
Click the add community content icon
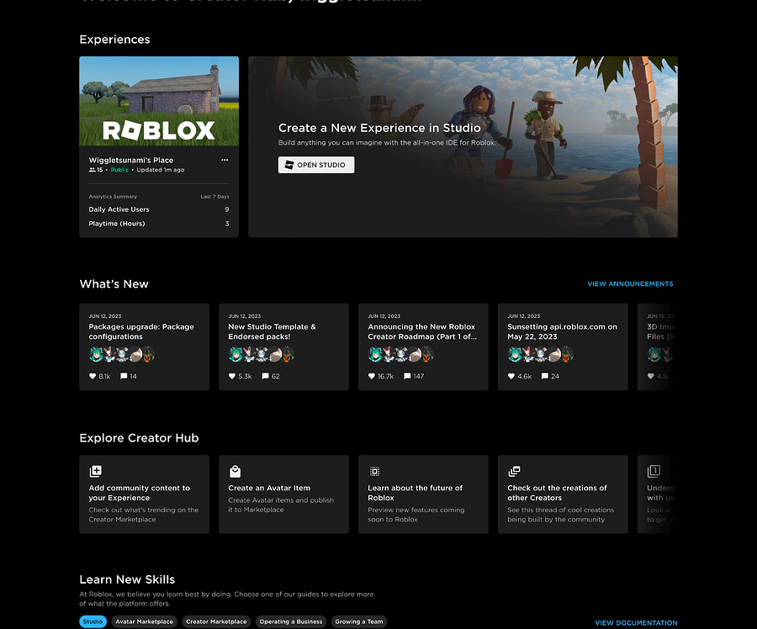point(95,471)
